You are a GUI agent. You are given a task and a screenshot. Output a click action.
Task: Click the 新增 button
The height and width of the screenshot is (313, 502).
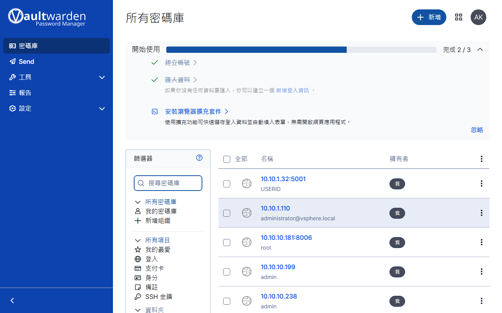(429, 17)
